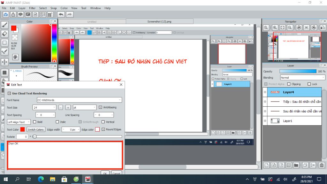This screenshot has width=327, height=184.
Task: Click Switch Colors button
Action: (36, 130)
